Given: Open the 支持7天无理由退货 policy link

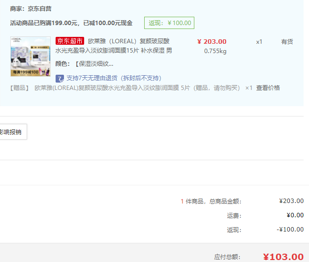Looking at the screenshot, I should [114, 78].
